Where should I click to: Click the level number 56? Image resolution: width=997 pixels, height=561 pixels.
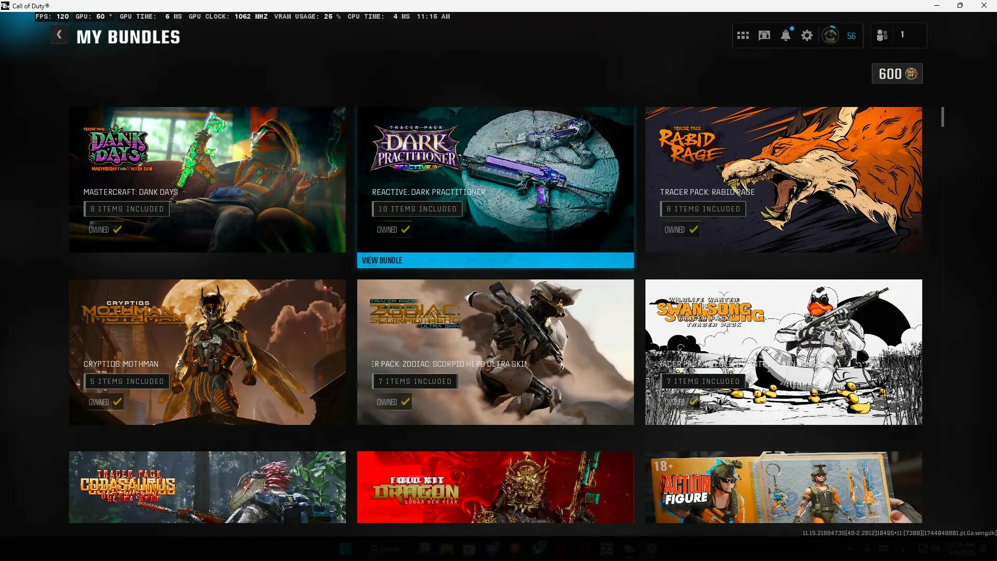coord(852,36)
